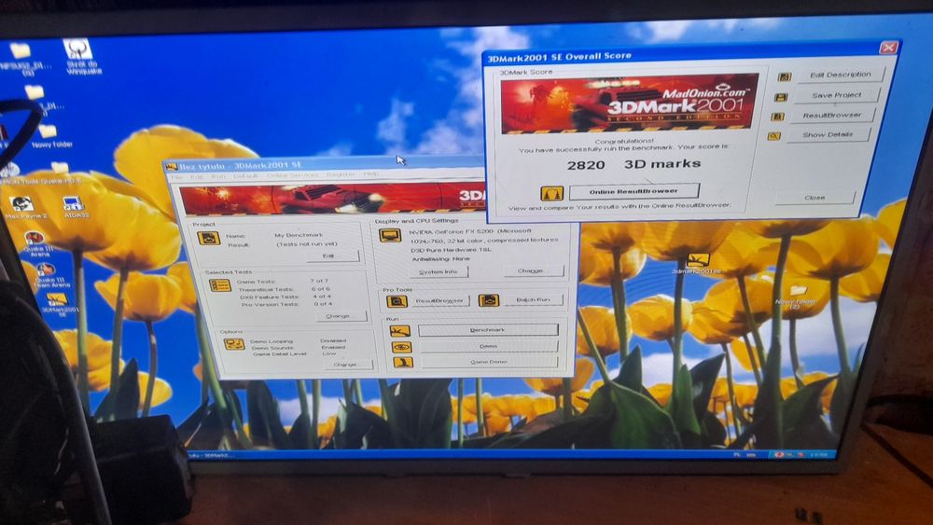The image size is (933, 525).
Task: Click the floppy icon beside Save Project
Action: pos(781,97)
